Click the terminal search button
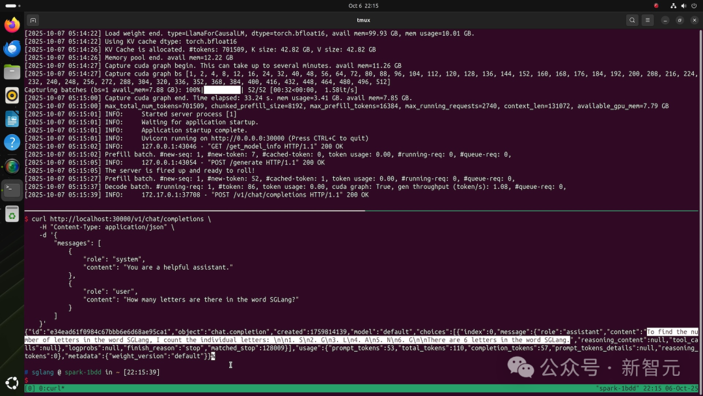The image size is (703, 396). [632, 20]
